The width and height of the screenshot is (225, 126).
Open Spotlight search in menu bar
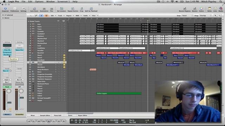click(x=220, y=1)
